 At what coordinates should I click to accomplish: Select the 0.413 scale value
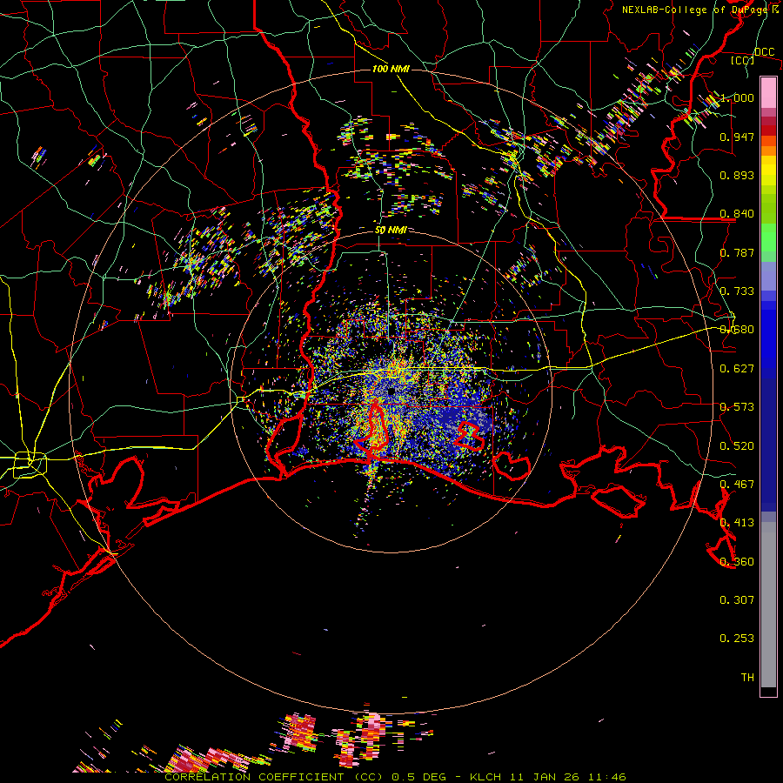tap(737, 523)
